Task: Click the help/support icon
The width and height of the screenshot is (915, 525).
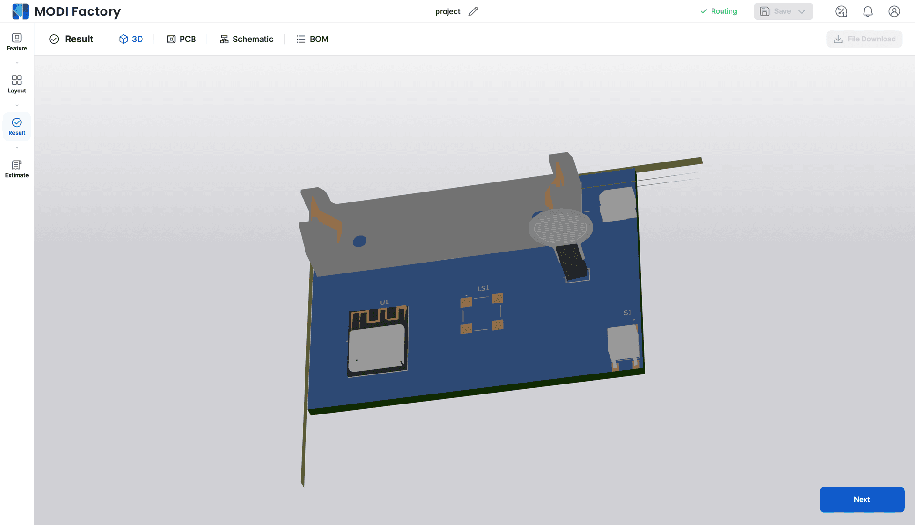Action: click(842, 11)
